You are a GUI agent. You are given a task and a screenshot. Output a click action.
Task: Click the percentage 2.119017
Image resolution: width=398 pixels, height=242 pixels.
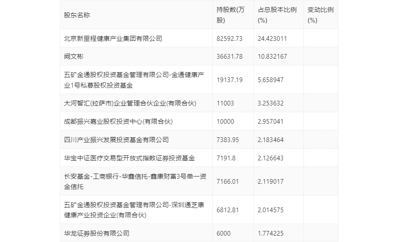pos(271,182)
